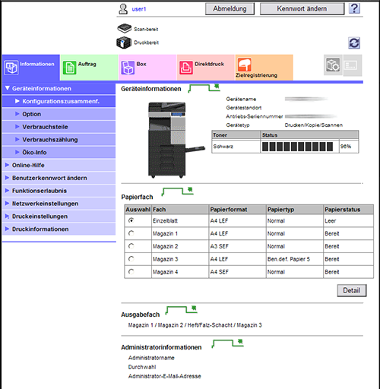Click the refresh page icon

pyautogui.click(x=354, y=43)
